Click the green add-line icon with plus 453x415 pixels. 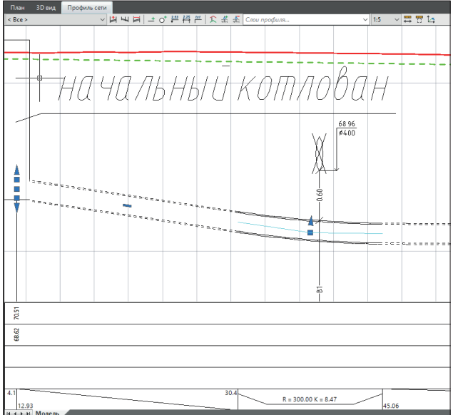(x=151, y=20)
